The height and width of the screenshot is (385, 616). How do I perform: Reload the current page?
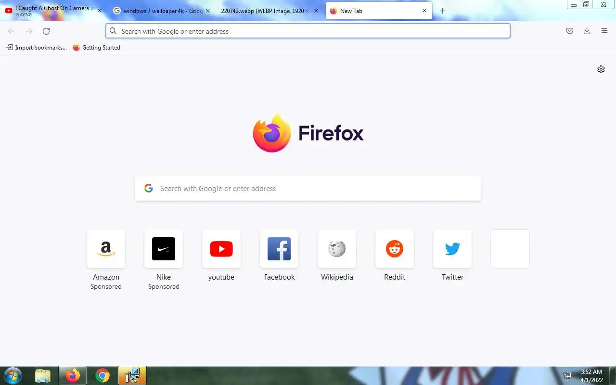pos(46,31)
